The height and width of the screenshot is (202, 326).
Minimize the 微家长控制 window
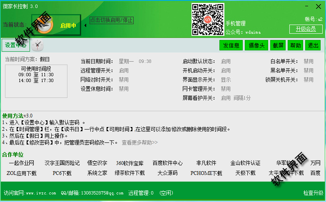click(307, 6)
